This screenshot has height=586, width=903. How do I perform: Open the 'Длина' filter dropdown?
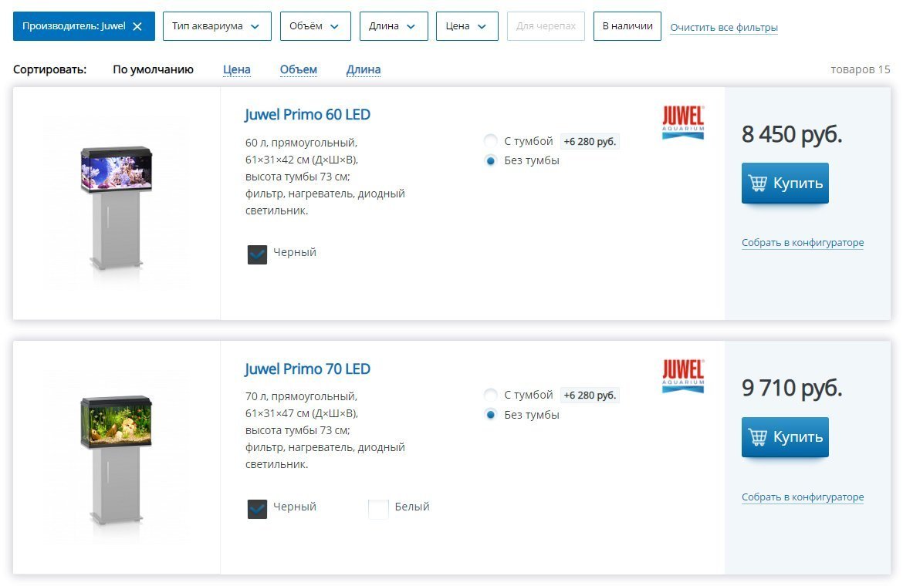(x=393, y=26)
